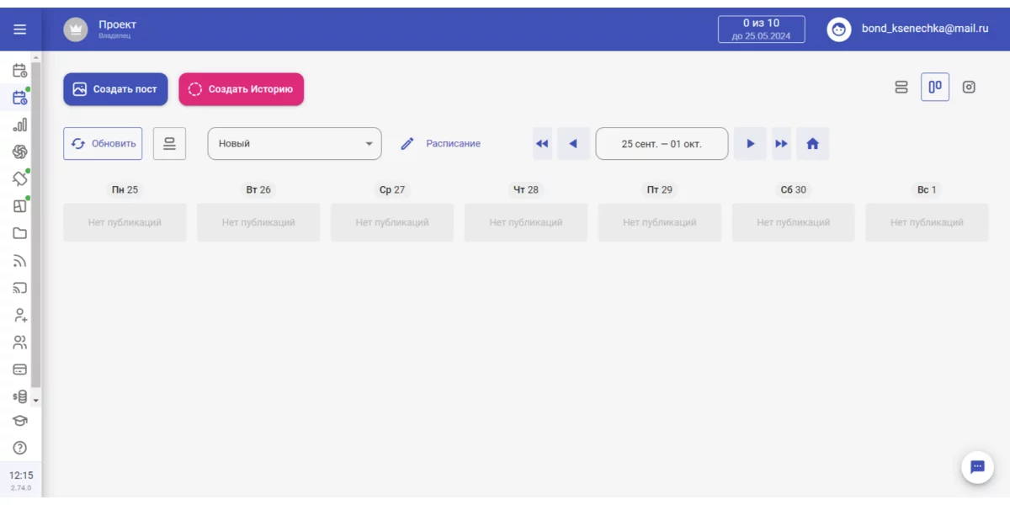This screenshot has height=505, width=1010.
Task: Open the AI swirl sidebar icon
Action: tap(19, 151)
